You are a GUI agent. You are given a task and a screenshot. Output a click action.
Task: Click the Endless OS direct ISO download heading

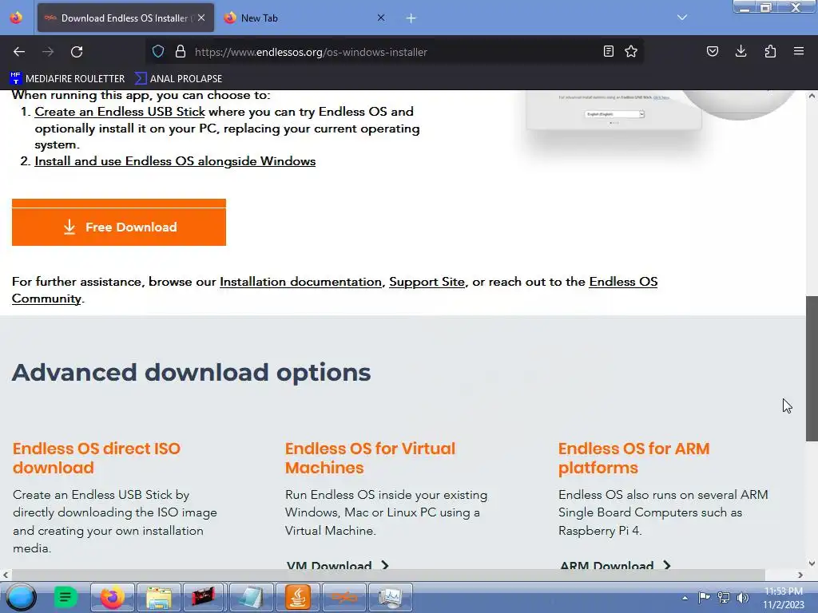click(x=97, y=458)
